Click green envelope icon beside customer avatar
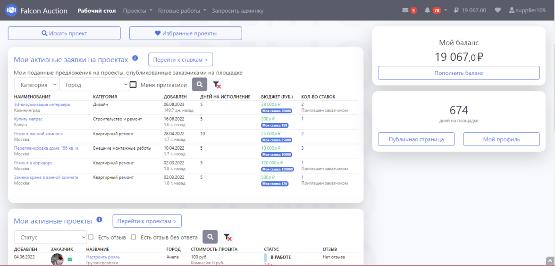This screenshot has height=266, width=555. (70, 259)
